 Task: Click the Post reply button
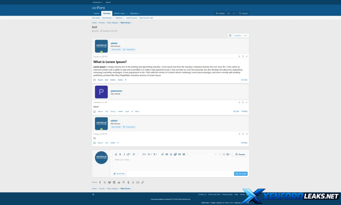[241, 174]
